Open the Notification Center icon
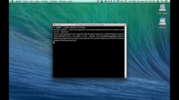 tap(166, 1)
